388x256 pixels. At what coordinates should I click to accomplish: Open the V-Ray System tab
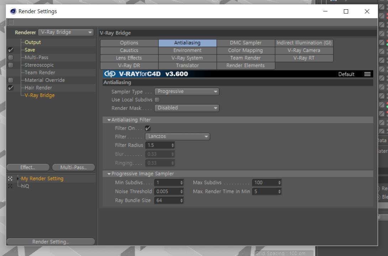point(188,58)
